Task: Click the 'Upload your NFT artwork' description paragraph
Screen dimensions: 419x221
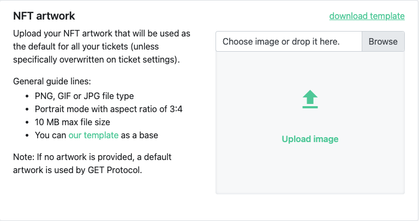Action: (x=102, y=47)
